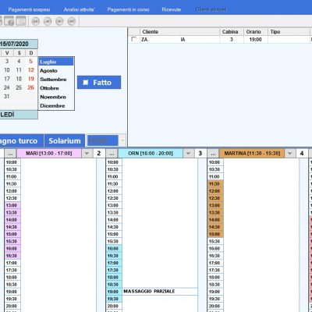Select day 4 in the calendar
The width and height of the screenshot is (312, 312).
click(19, 62)
